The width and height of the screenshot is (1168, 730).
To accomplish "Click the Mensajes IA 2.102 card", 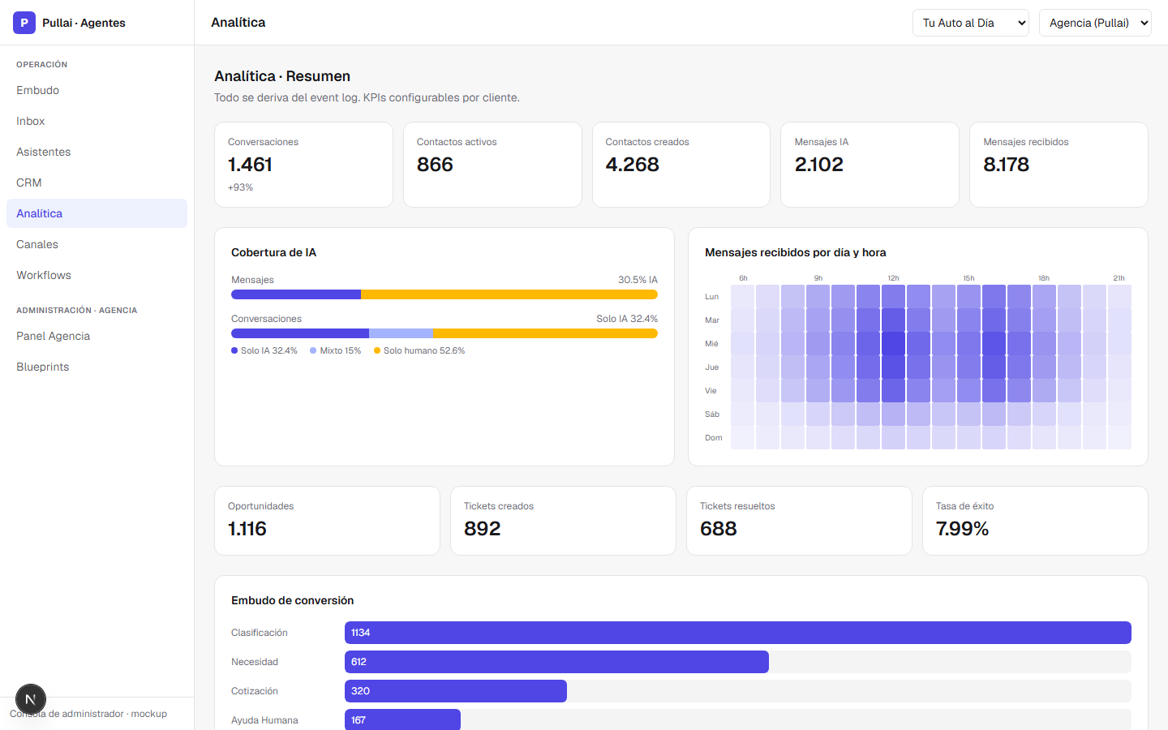I will [870, 165].
